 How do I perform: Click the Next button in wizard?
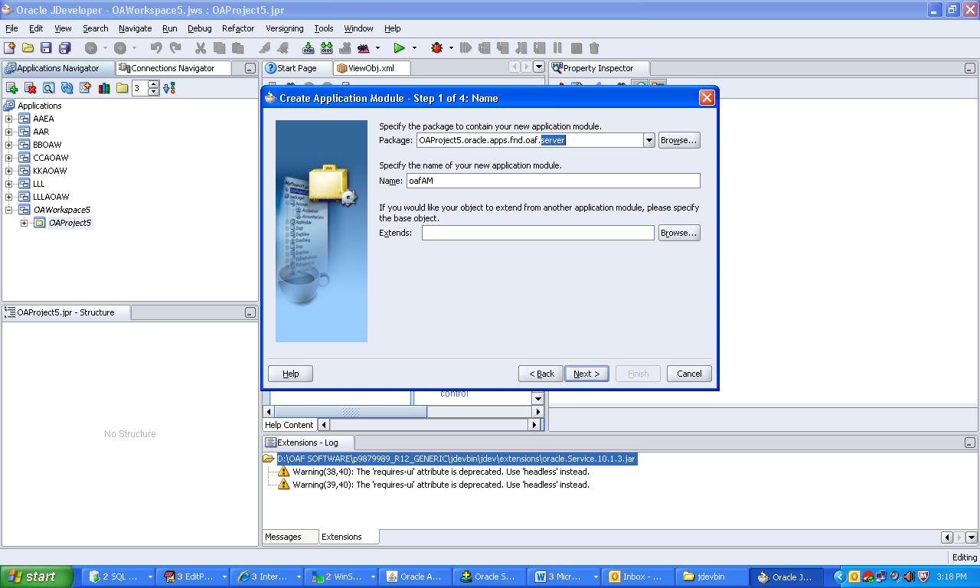(x=587, y=374)
